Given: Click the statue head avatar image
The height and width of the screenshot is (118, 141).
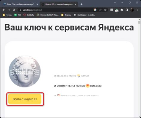Looking at the screenshot, I should pos(25,71).
